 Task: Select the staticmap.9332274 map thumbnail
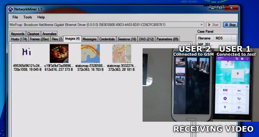pyautogui.click(x=122, y=53)
